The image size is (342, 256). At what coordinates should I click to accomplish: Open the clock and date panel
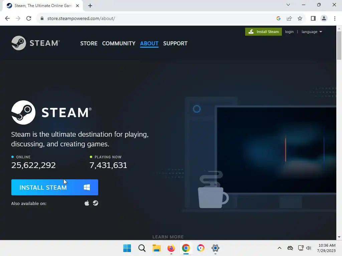click(x=327, y=248)
